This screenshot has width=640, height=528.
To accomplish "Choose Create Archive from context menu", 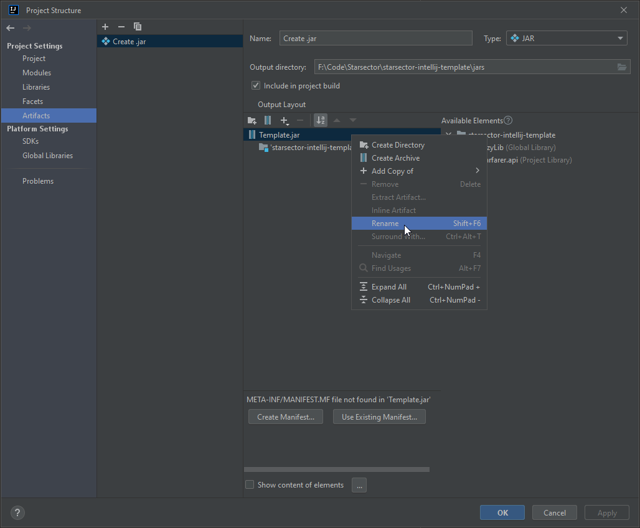I will click(x=419, y=158).
